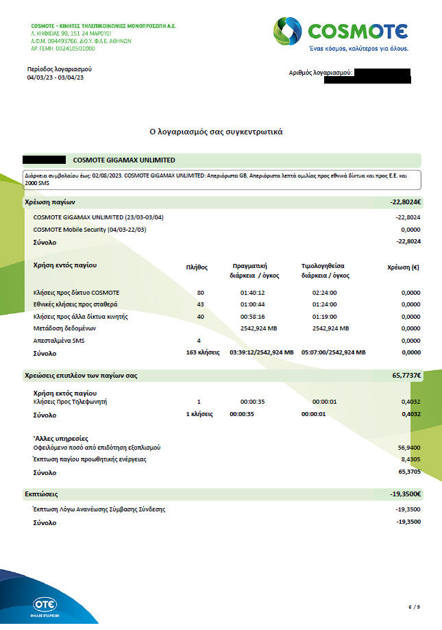The image size is (442, 630).
Task: Click heading 'Ο λογαριασμός σας συγκεντρωτικά'
Action: 216,132
